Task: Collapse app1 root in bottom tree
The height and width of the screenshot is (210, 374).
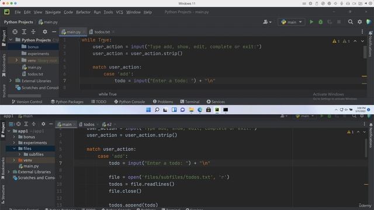Action: pyautogui.click(x=9, y=131)
